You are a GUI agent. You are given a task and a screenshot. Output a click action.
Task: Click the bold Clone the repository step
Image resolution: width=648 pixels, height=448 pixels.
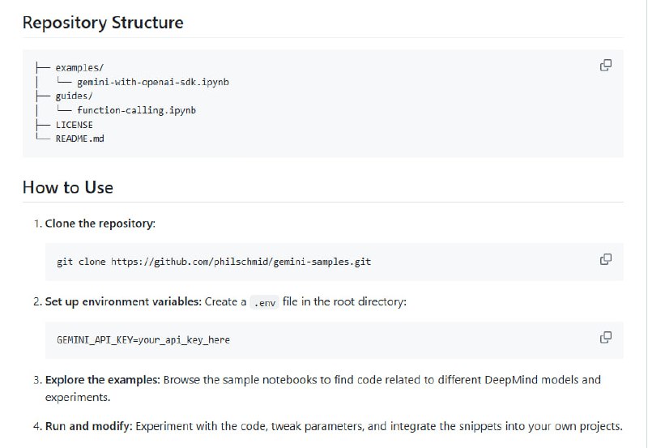[100, 224]
